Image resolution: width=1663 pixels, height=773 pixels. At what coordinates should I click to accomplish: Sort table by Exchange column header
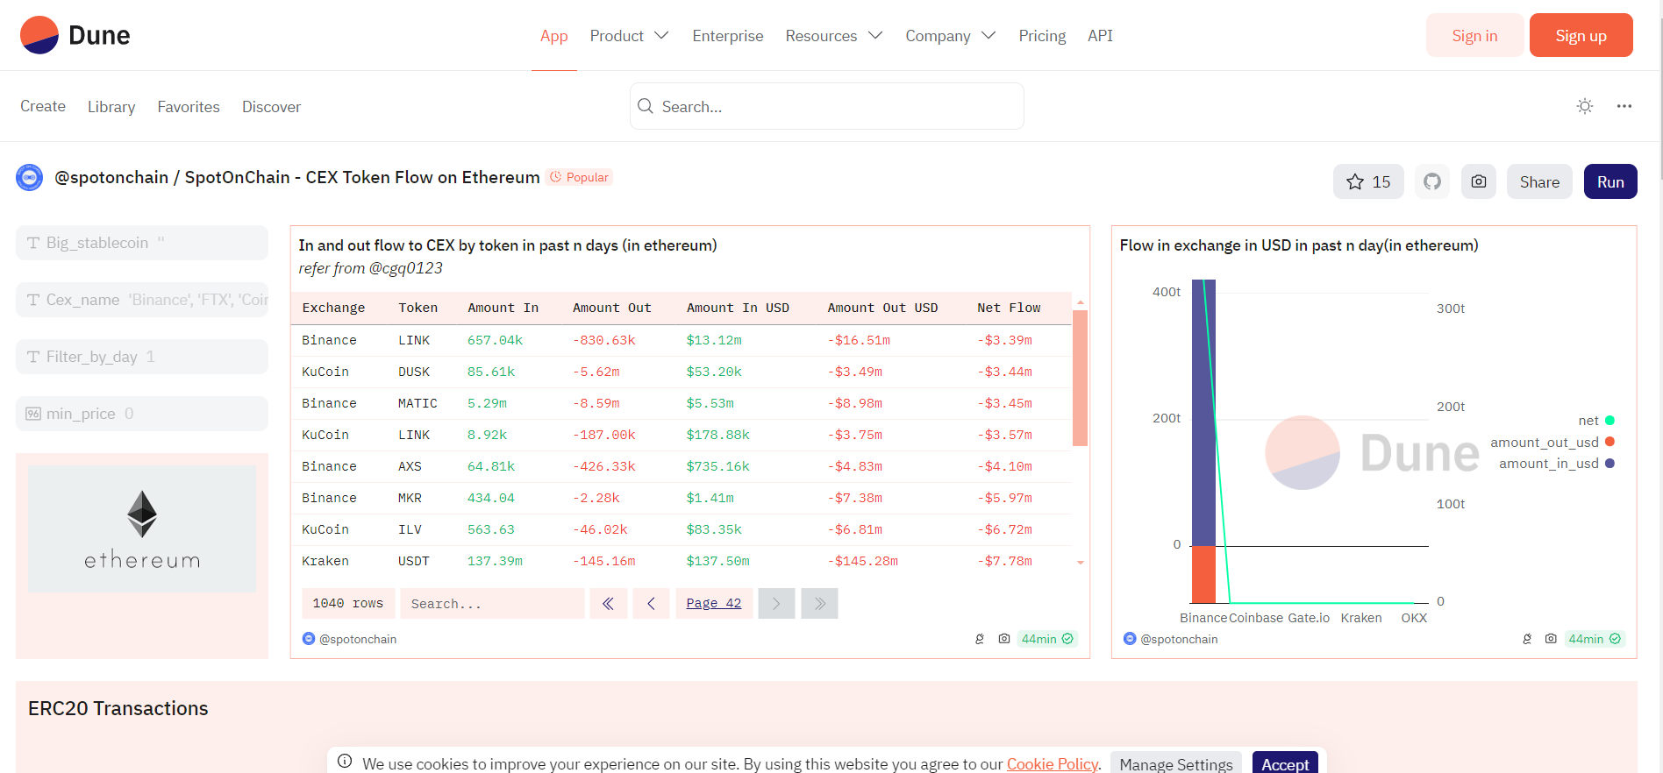[333, 308]
